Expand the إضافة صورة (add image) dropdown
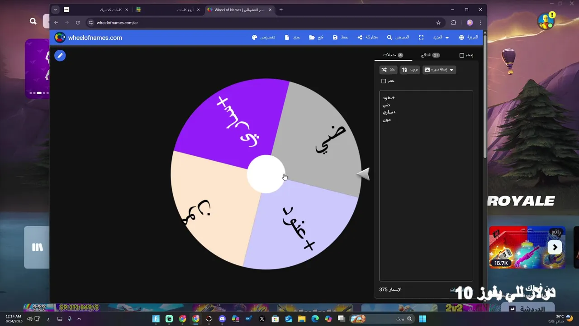This screenshot has width=579, height=326. pos(439,70)
